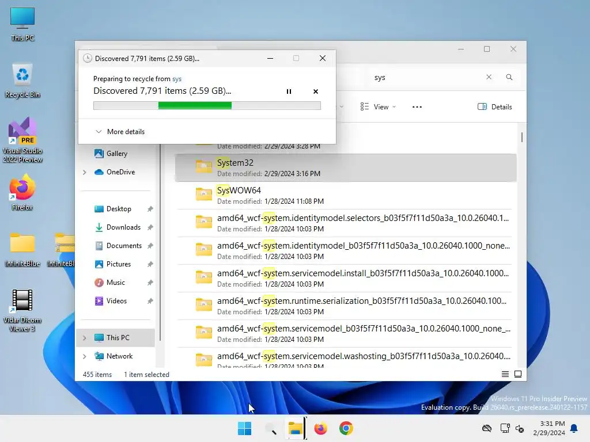Open the Recycle Bin desktop icon
The width and height of the screenshot is (590, 442).
22,81
